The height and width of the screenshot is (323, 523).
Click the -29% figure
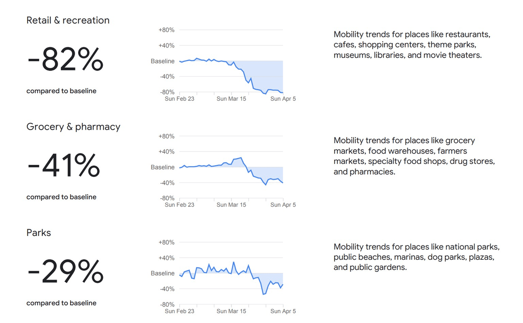[x=65, y=272]
